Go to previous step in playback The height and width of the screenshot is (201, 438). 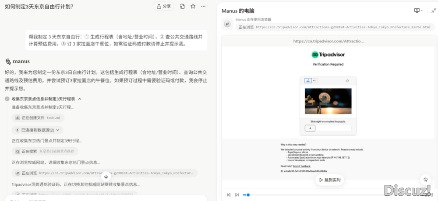(x=229, y=195)
